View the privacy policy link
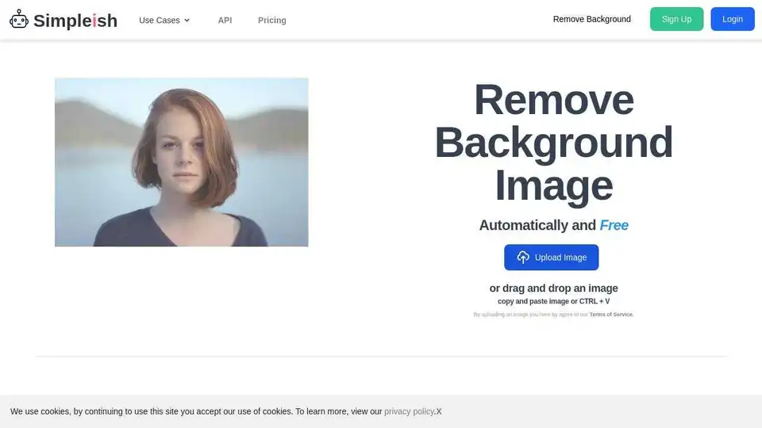Screen dimensions: 762x428 tap(410, 411)
